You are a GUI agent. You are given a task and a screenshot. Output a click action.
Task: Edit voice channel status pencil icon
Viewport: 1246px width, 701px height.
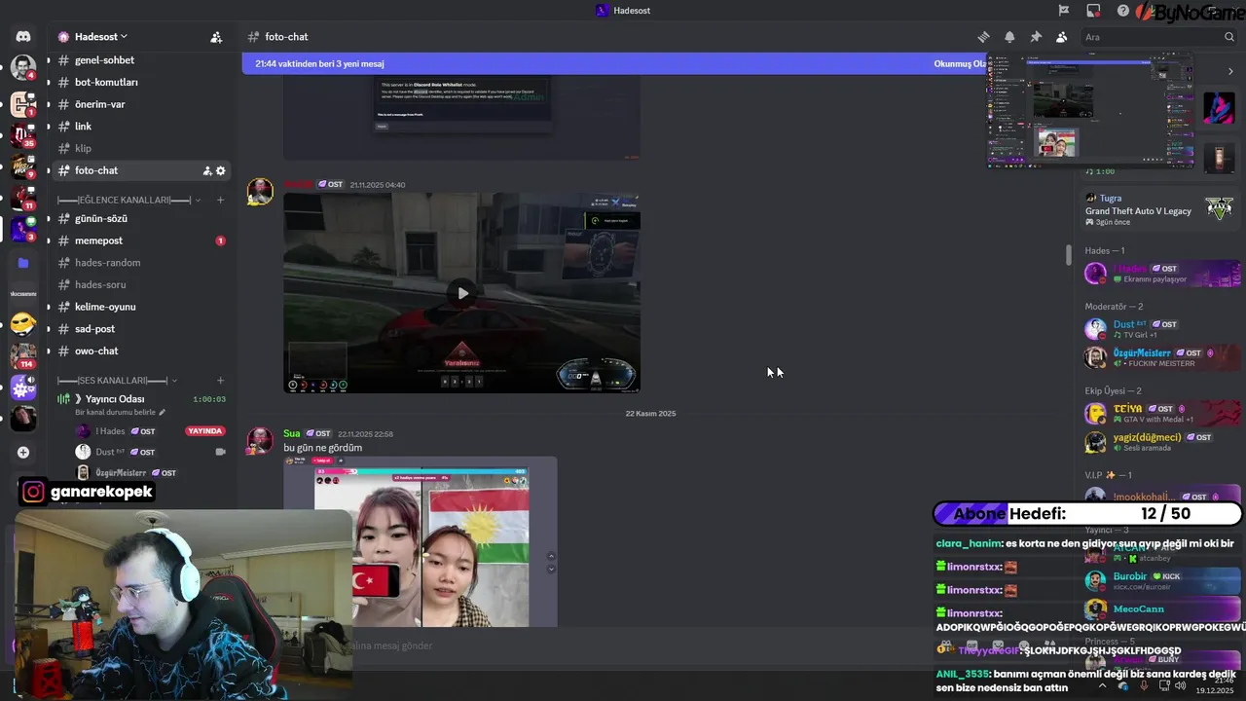point(163,412)
